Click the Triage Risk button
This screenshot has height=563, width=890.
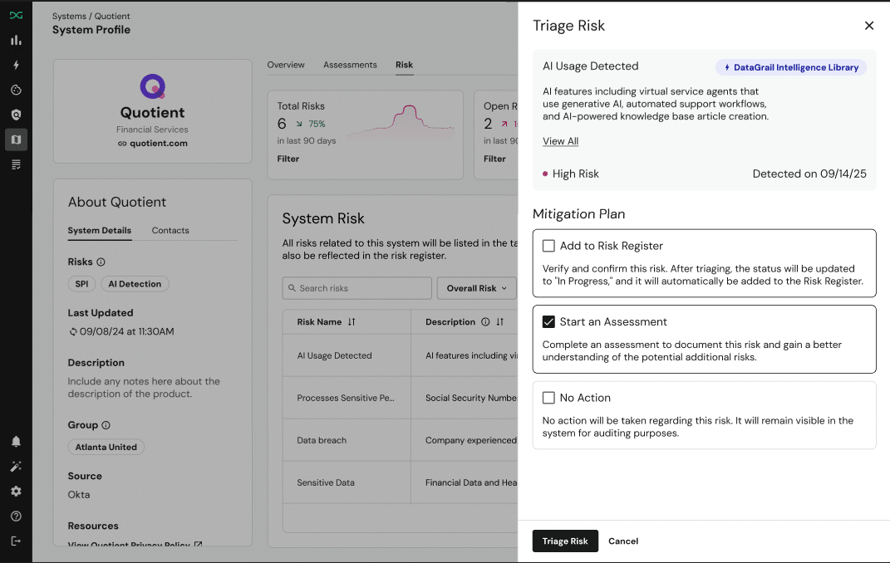pyautogui.click(x=565, y=541)
